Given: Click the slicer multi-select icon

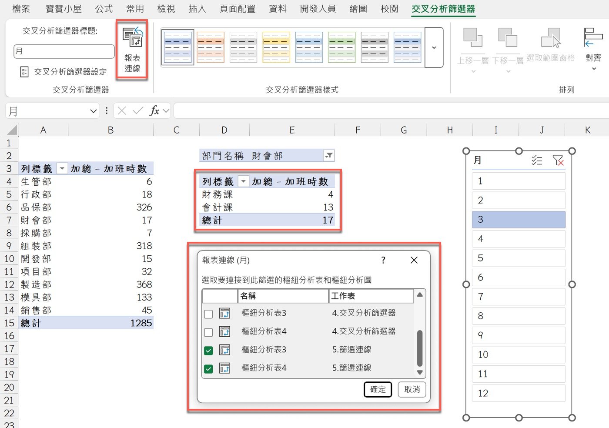Looking at the screenshot, I should 537,160.
